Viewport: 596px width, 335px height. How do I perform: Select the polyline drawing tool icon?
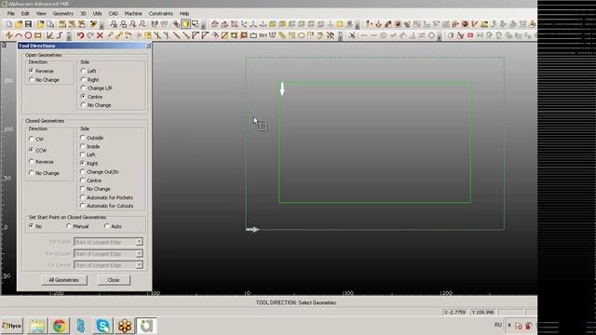(x=9, y=35)
